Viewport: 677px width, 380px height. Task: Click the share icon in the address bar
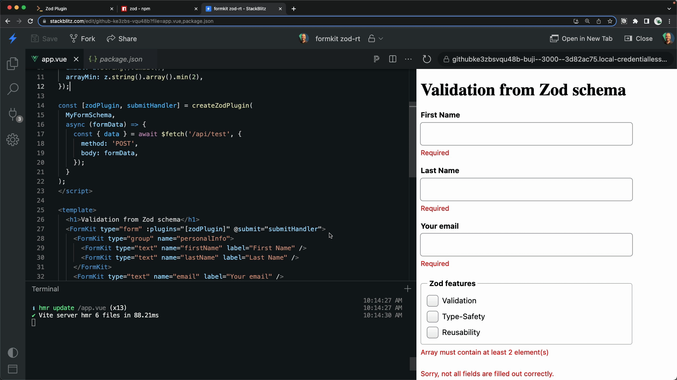[599, 21]
